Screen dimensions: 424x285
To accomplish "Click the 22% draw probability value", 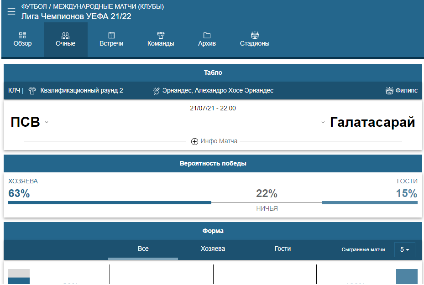I will 267,193.
